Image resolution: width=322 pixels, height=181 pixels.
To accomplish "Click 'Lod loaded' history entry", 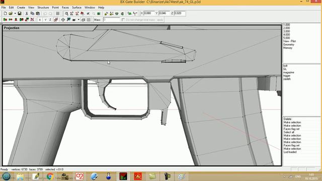I will (290, 152).
